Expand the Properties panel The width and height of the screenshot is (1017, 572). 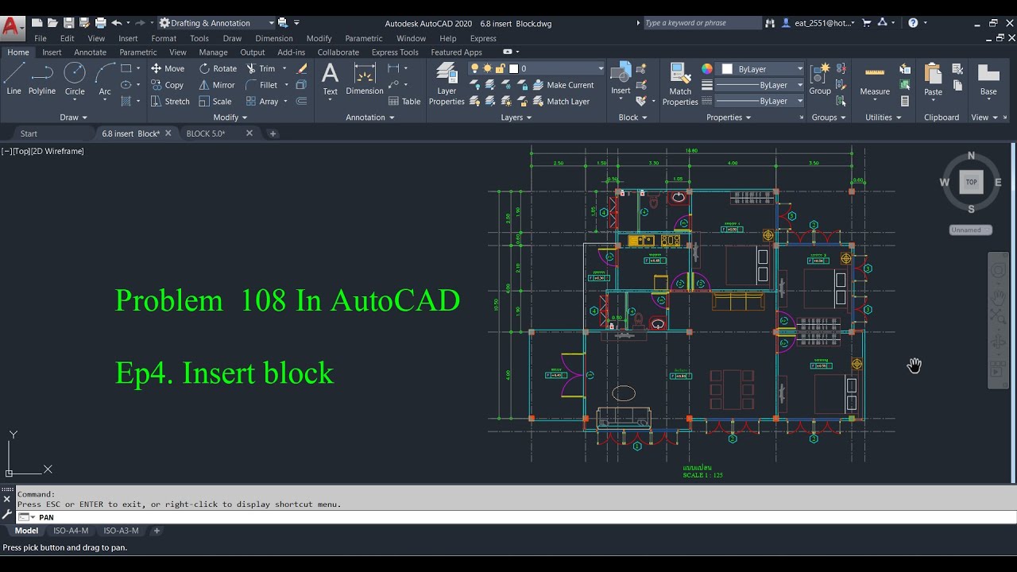729,118
